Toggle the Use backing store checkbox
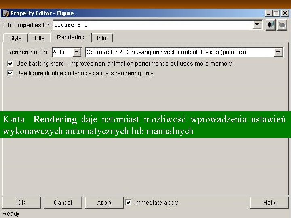This screenshot has width=291, height=218. pyautogui.click(x=10, y=64)
